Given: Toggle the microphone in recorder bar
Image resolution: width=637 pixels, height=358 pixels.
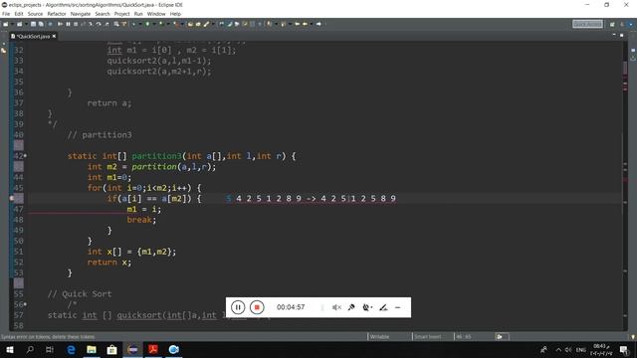Looking at the screenshot, I should (351, 307).
